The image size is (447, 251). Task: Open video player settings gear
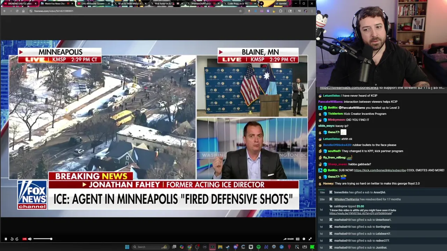[304, 239]
